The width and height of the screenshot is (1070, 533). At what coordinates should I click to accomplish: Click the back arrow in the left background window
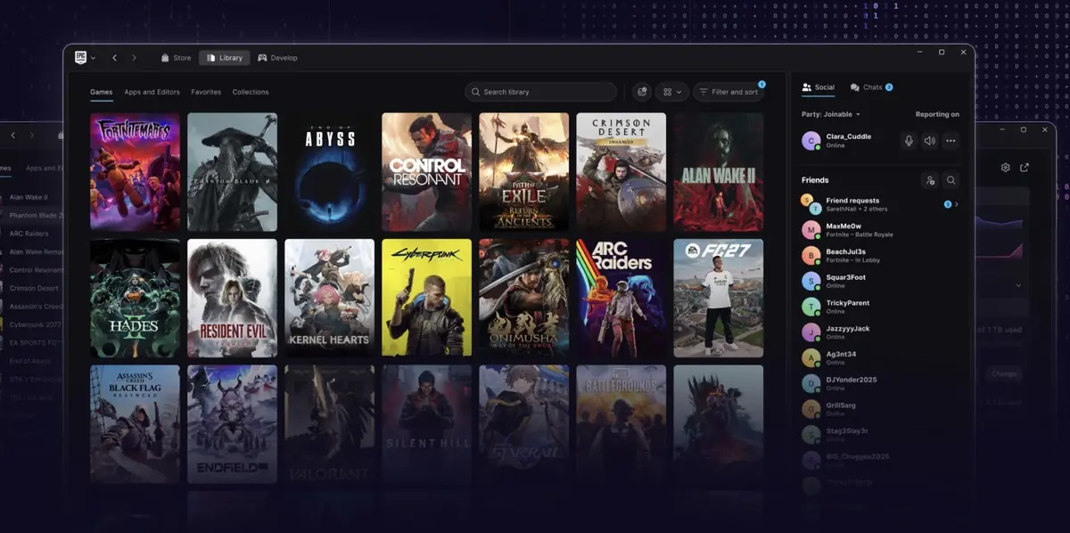pyautogui.click(x=12, y=135)
